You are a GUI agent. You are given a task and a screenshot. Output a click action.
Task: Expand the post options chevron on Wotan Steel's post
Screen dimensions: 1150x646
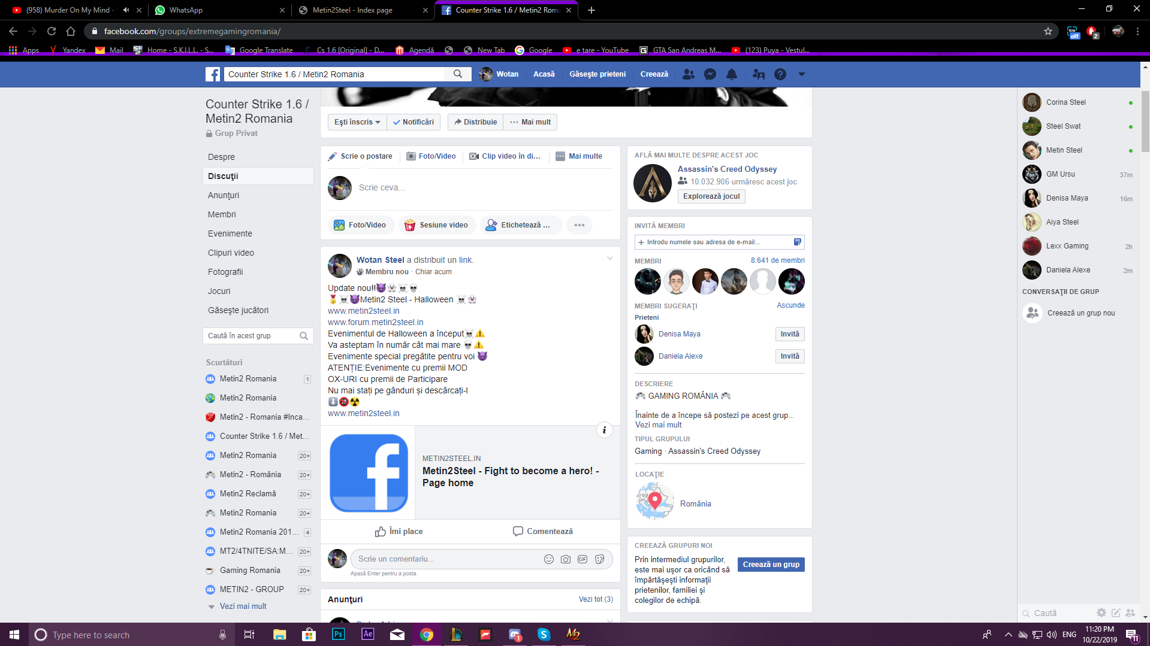click(610, 259)
